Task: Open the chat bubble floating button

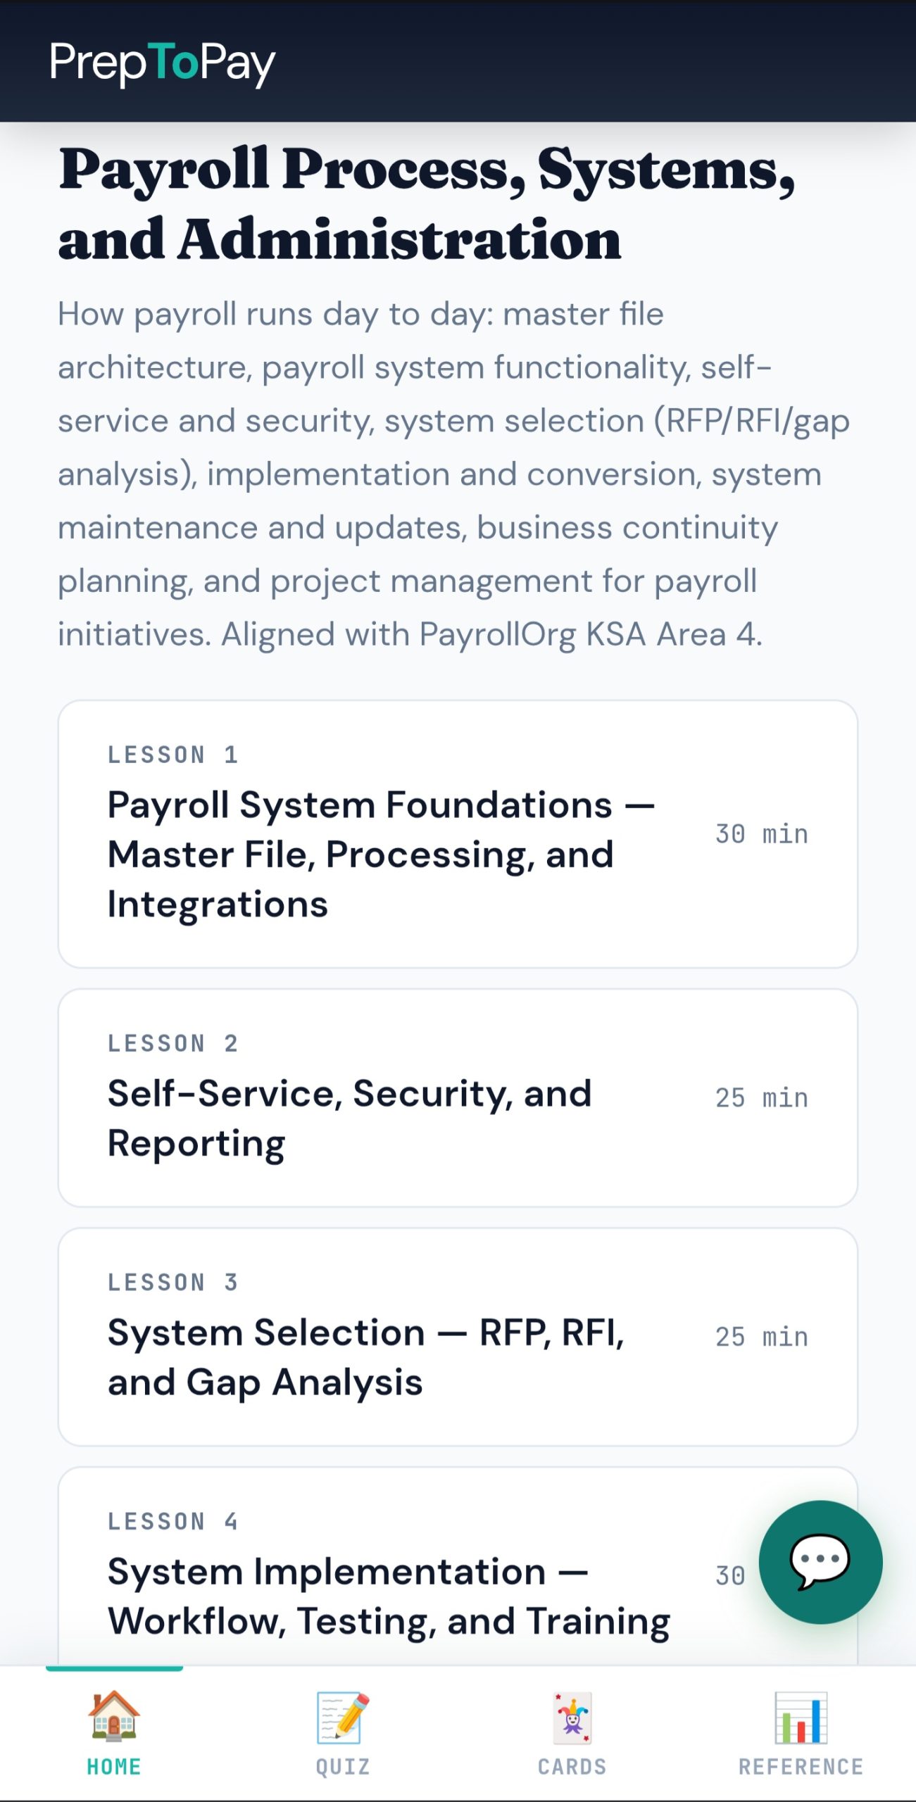Action: [x=820, y=1561]
